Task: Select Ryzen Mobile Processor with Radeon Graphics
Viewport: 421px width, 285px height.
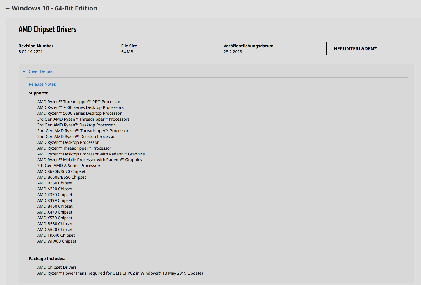Action: point(90,160)
